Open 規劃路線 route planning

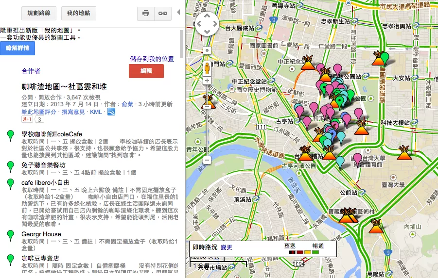click(39, 13)
